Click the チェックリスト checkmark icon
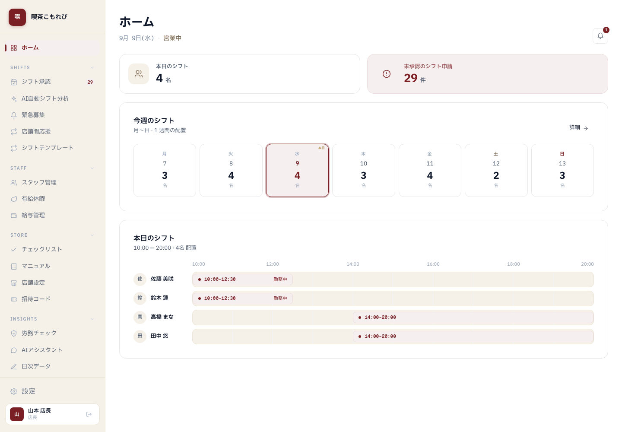Image resolution: width=622 pixels, height=432 pixels. tap(14, 250)
